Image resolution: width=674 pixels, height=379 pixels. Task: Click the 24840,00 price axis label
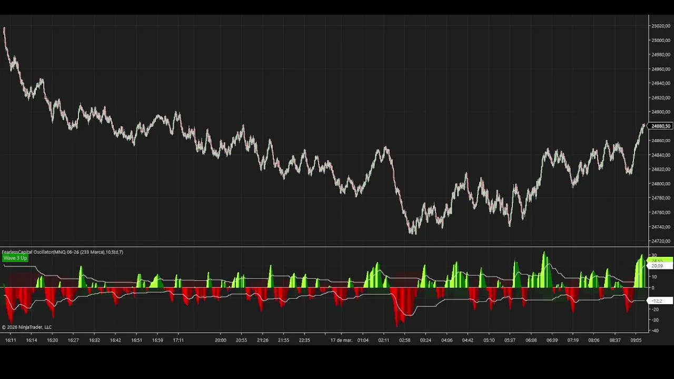(x=661, y=155)
